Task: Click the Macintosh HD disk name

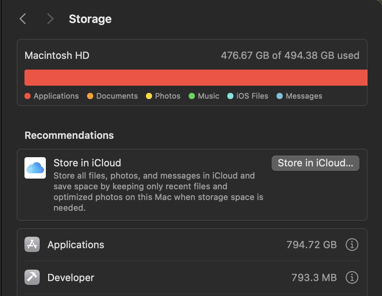Action: click(x=57, y=55)
